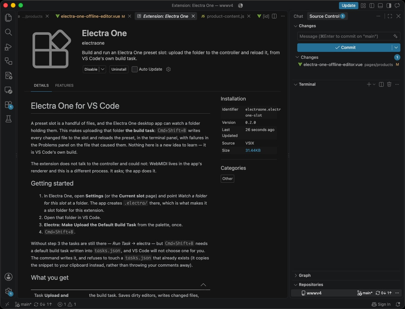Open the new terminal launch profile dropdown
405x309 pixels.
click(374, 84)
